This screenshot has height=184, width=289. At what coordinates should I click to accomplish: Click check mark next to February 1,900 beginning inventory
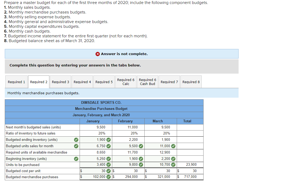(x=141, y=159)
